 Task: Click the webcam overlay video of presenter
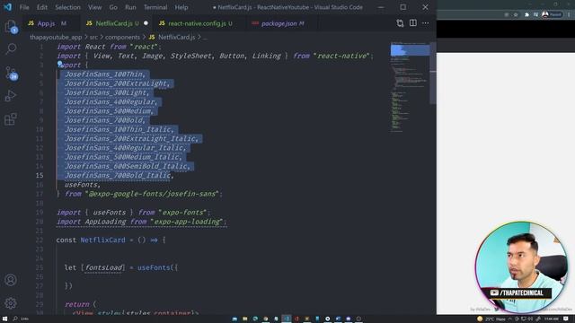point(521,267)
